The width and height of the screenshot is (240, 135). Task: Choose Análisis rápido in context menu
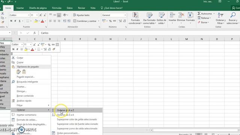[31, 101]
